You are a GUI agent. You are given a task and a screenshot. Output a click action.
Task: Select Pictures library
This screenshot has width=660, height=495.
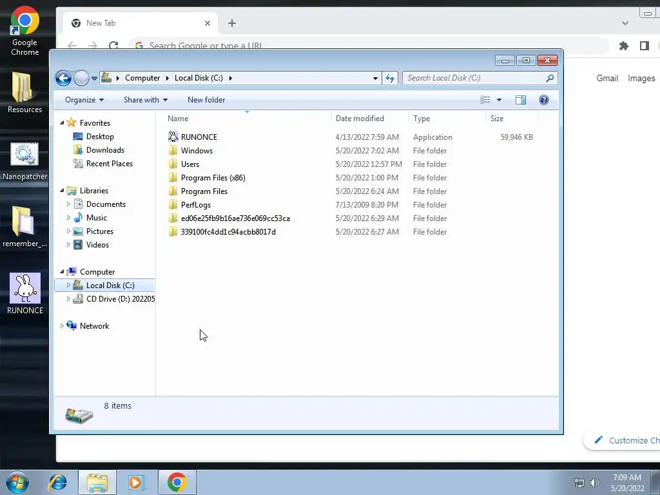99,231
